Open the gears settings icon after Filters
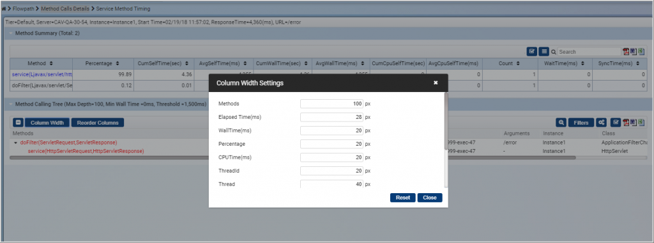The height and width of the screenshot is (243, 654). [601, 122]
